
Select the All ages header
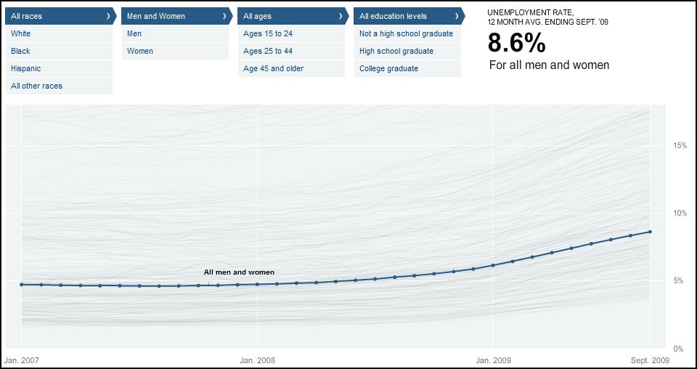[x=289, y=16]
